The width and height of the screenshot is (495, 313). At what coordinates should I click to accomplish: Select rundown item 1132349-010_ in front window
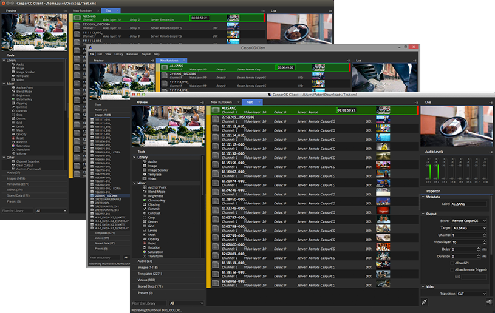(x=314, y=210)
